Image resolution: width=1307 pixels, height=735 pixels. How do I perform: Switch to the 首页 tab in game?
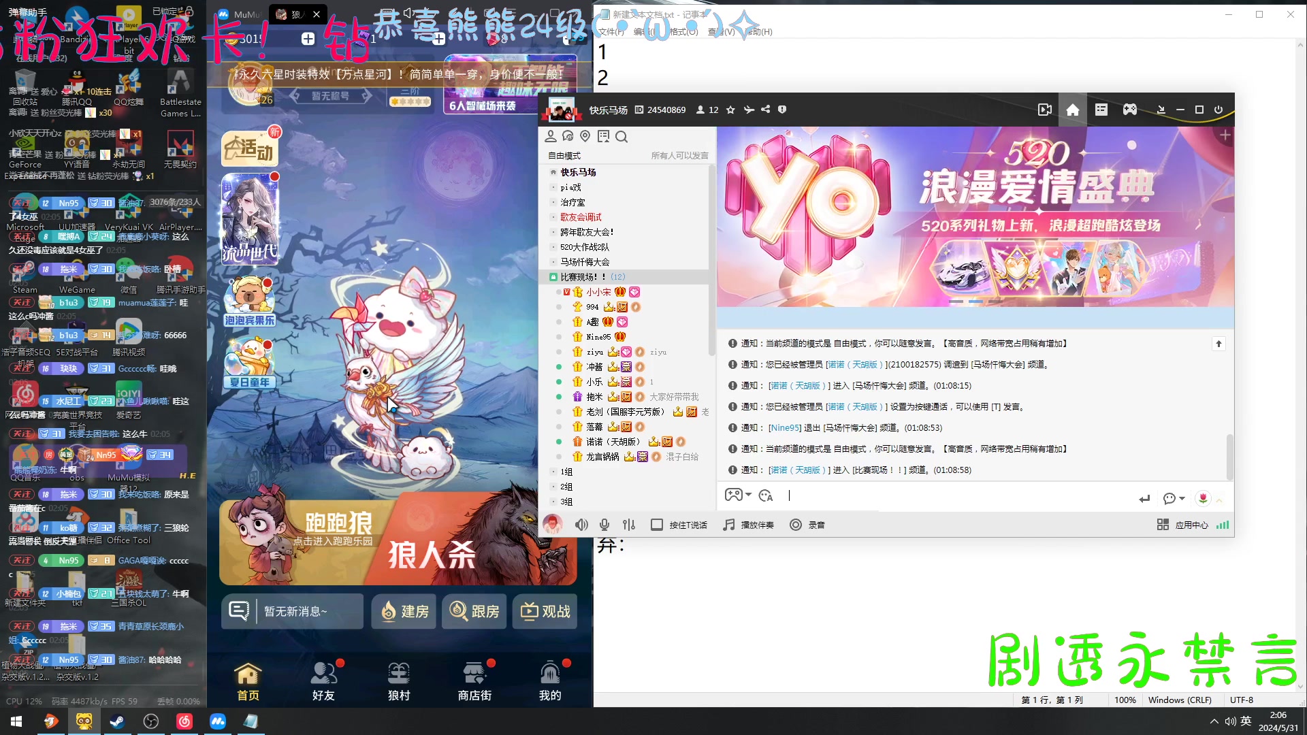click(248, 681)
